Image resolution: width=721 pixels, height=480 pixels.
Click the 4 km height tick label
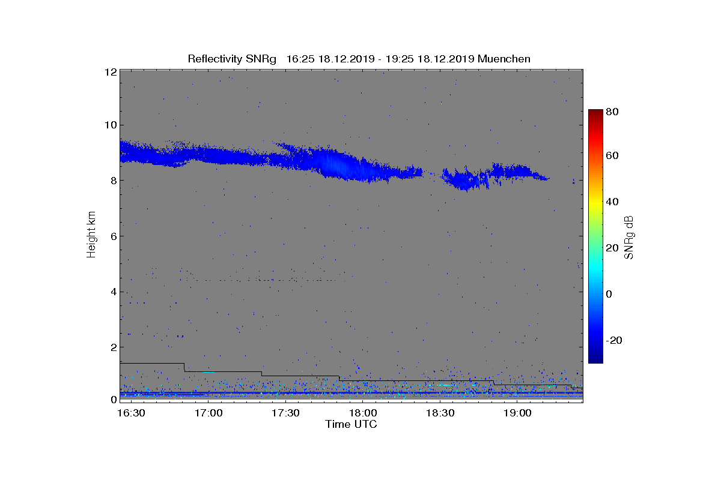pos(113,292)
